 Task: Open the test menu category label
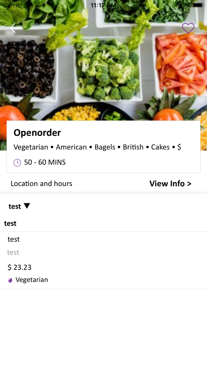pyautogui.click(x=15, y=206)
